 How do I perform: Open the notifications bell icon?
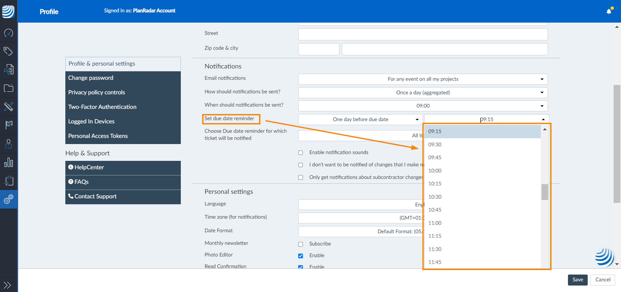[609, 11]
